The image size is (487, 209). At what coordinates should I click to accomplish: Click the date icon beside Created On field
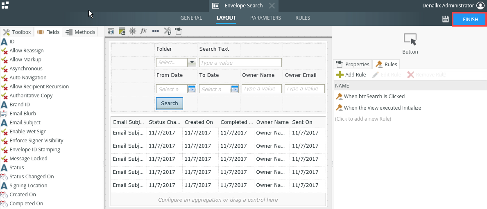tap(4, 194)
